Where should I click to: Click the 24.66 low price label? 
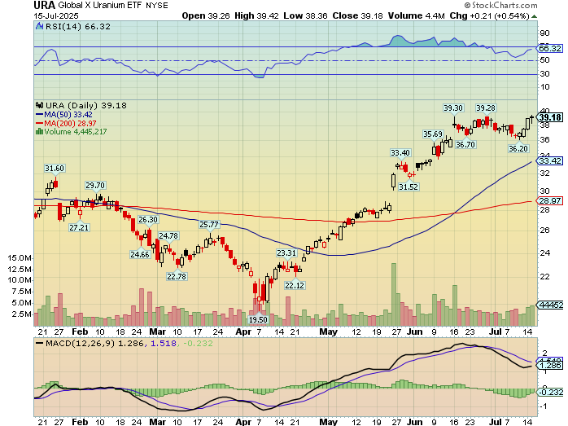point(140,254)
